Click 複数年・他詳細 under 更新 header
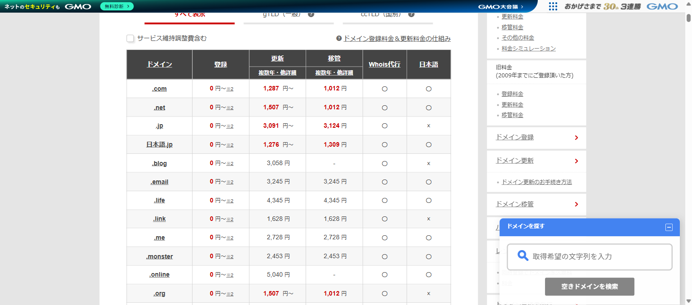This screenshot has height=305, width=692. click(277, 72)
